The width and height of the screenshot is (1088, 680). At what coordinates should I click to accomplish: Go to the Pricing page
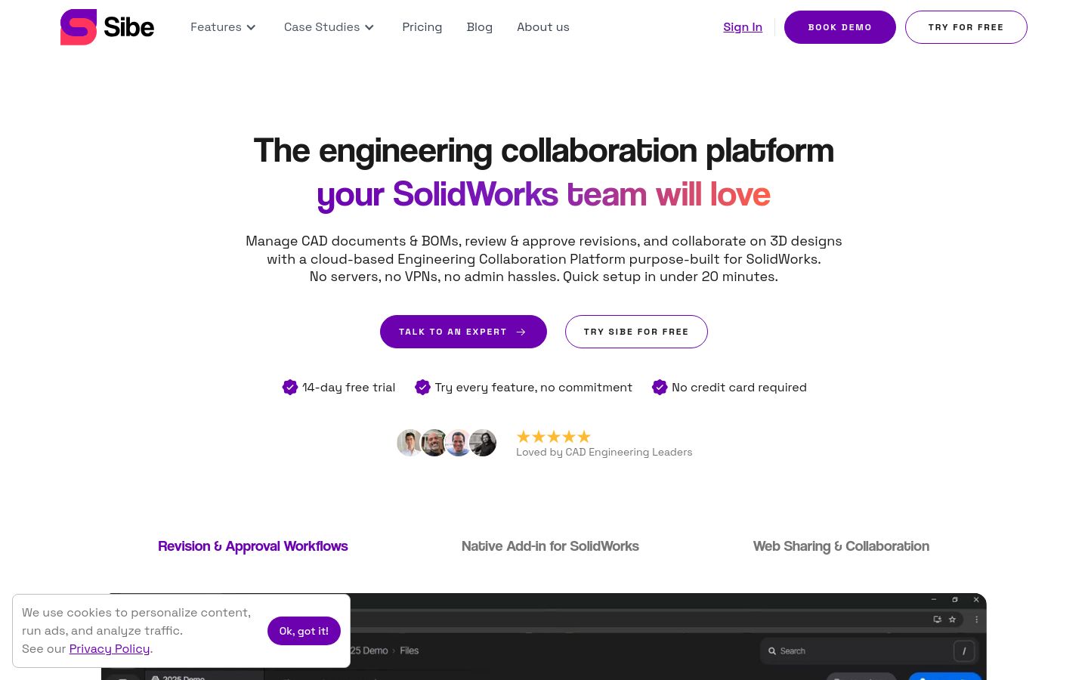422,27
